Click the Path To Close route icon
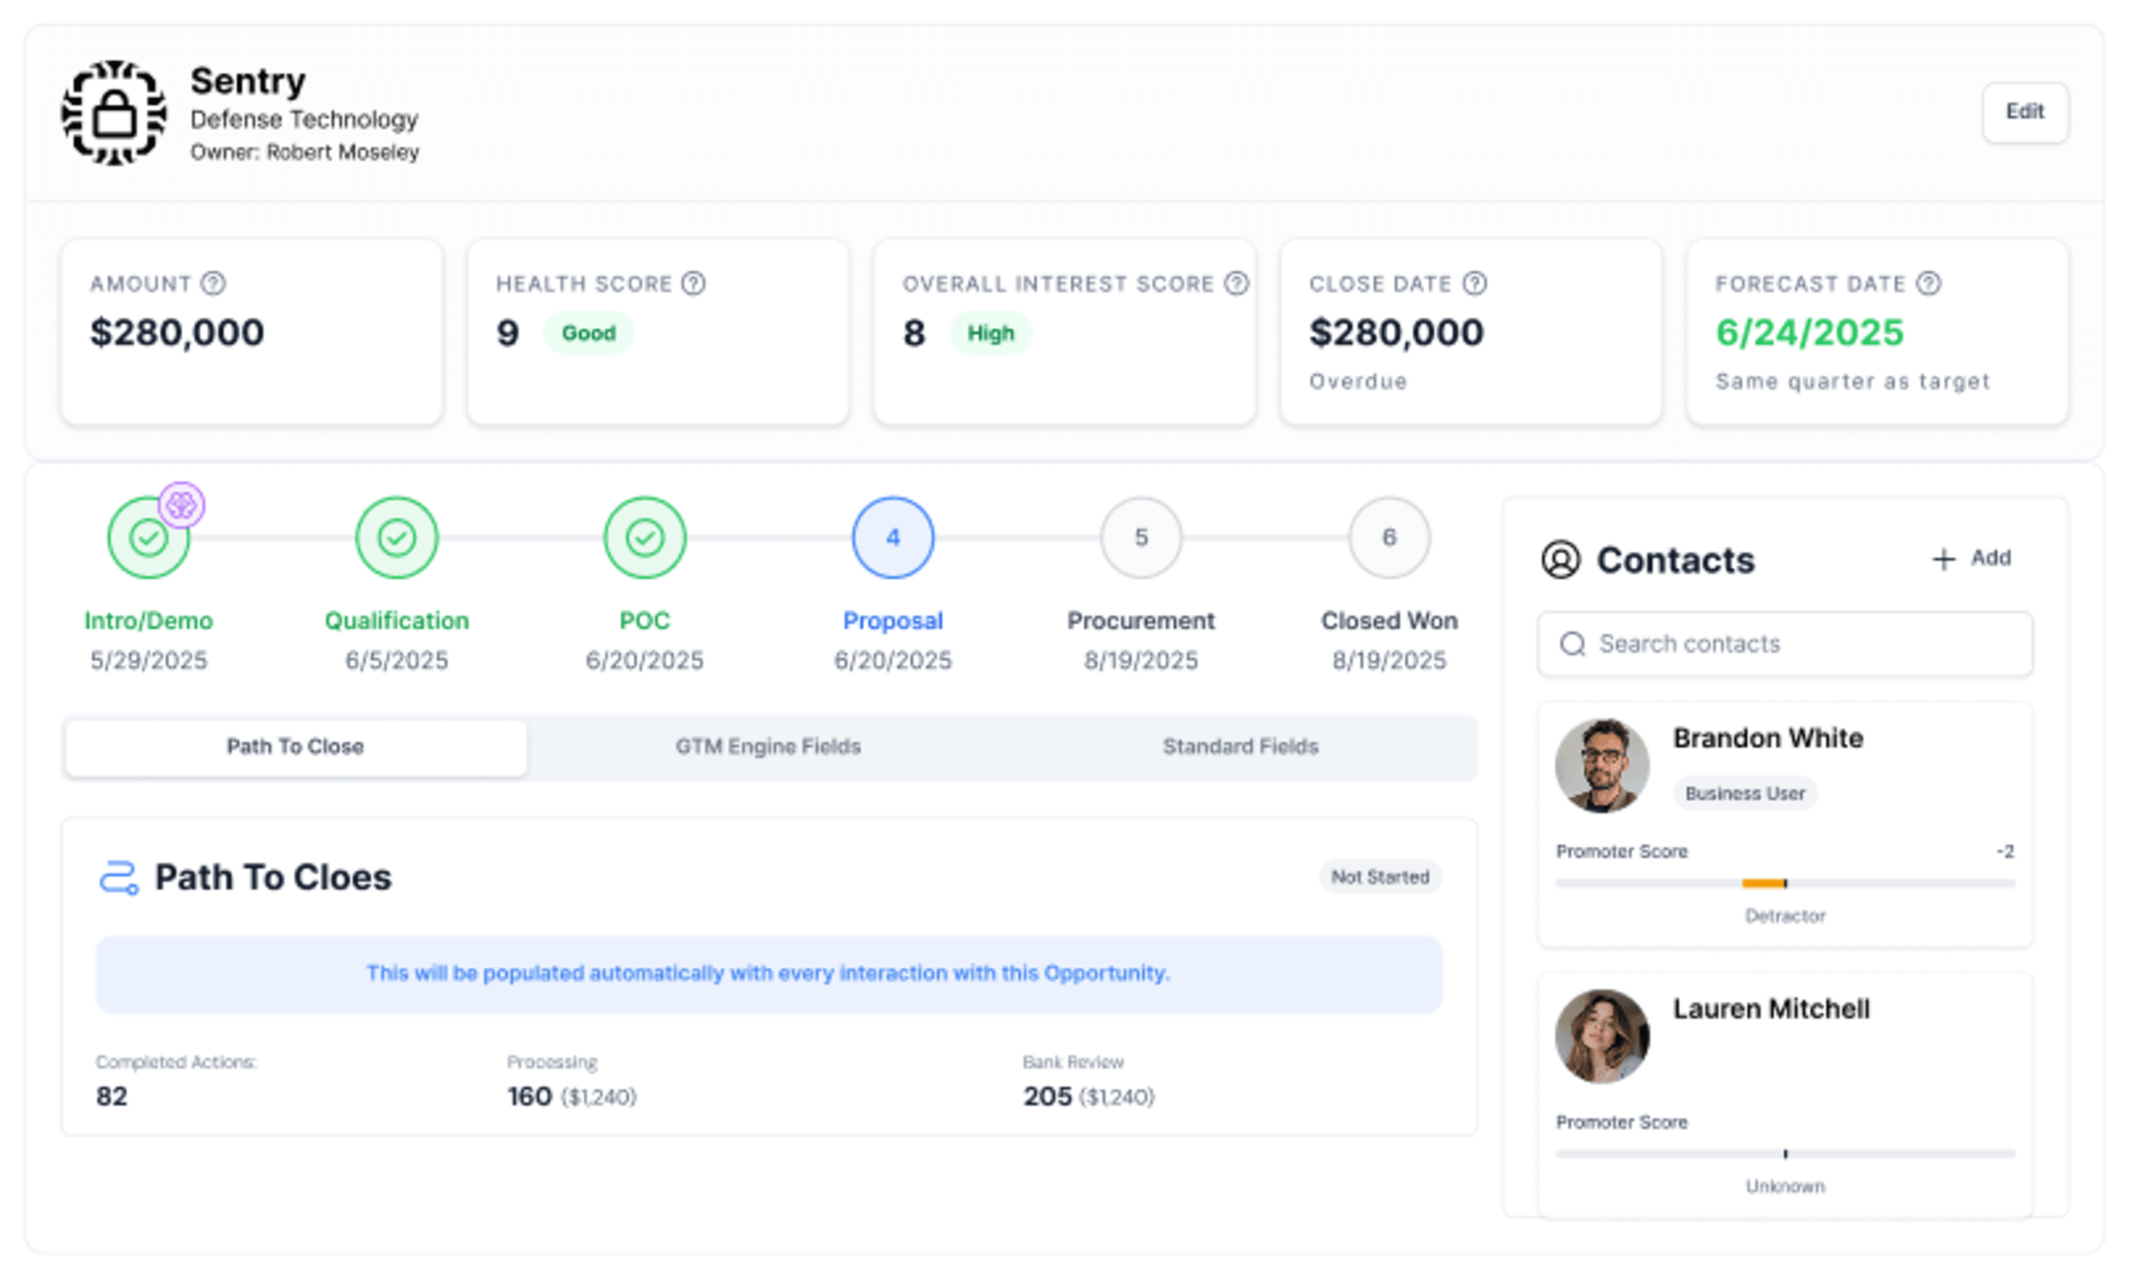The height and width of the screenshot is (1279, 2129). pos(119,877)
